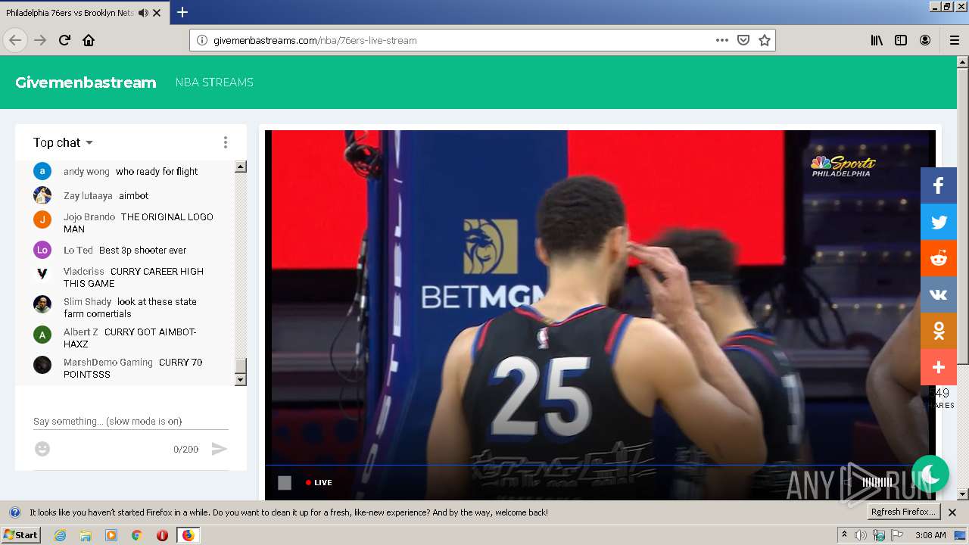This screenshot has width=969, height=545.
Task: Open more share options plus button
Action: 939,367
